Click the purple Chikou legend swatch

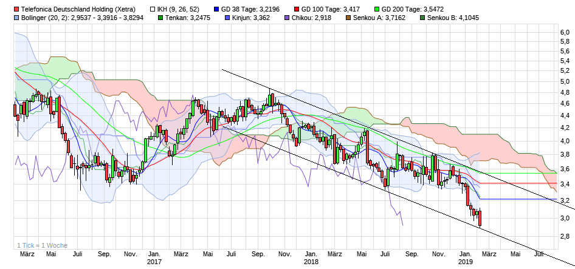[287, 18]
